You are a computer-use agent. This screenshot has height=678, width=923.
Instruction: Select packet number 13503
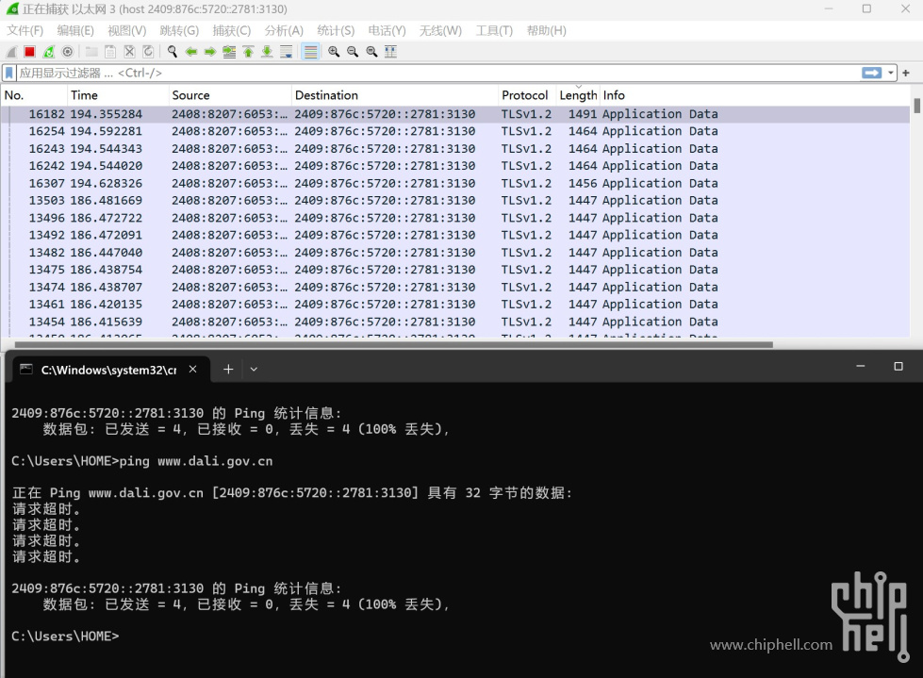[455, 201]
